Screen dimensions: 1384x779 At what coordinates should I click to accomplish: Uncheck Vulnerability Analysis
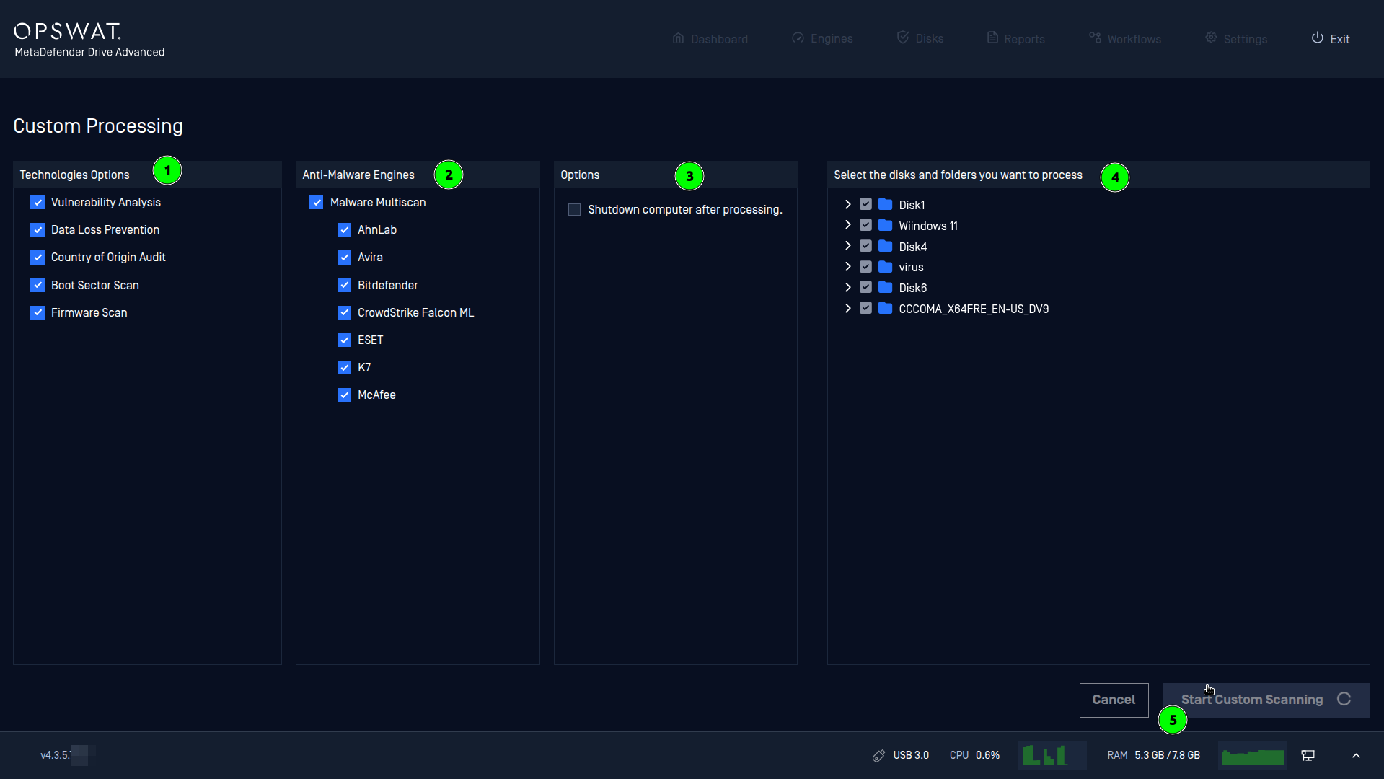pyautogui.click(x=38, y=203)
